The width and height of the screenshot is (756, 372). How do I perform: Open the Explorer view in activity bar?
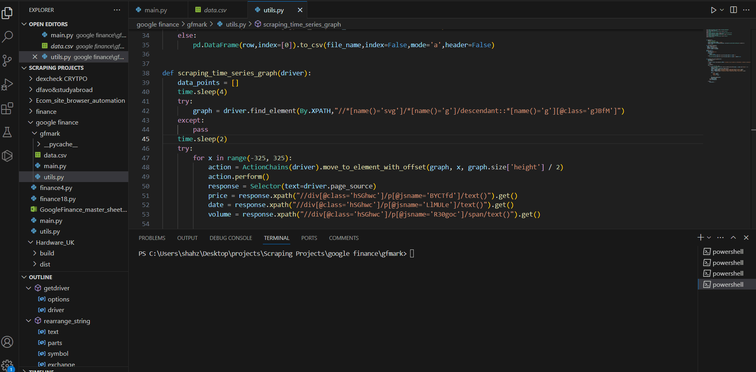(x=7, y=13)
